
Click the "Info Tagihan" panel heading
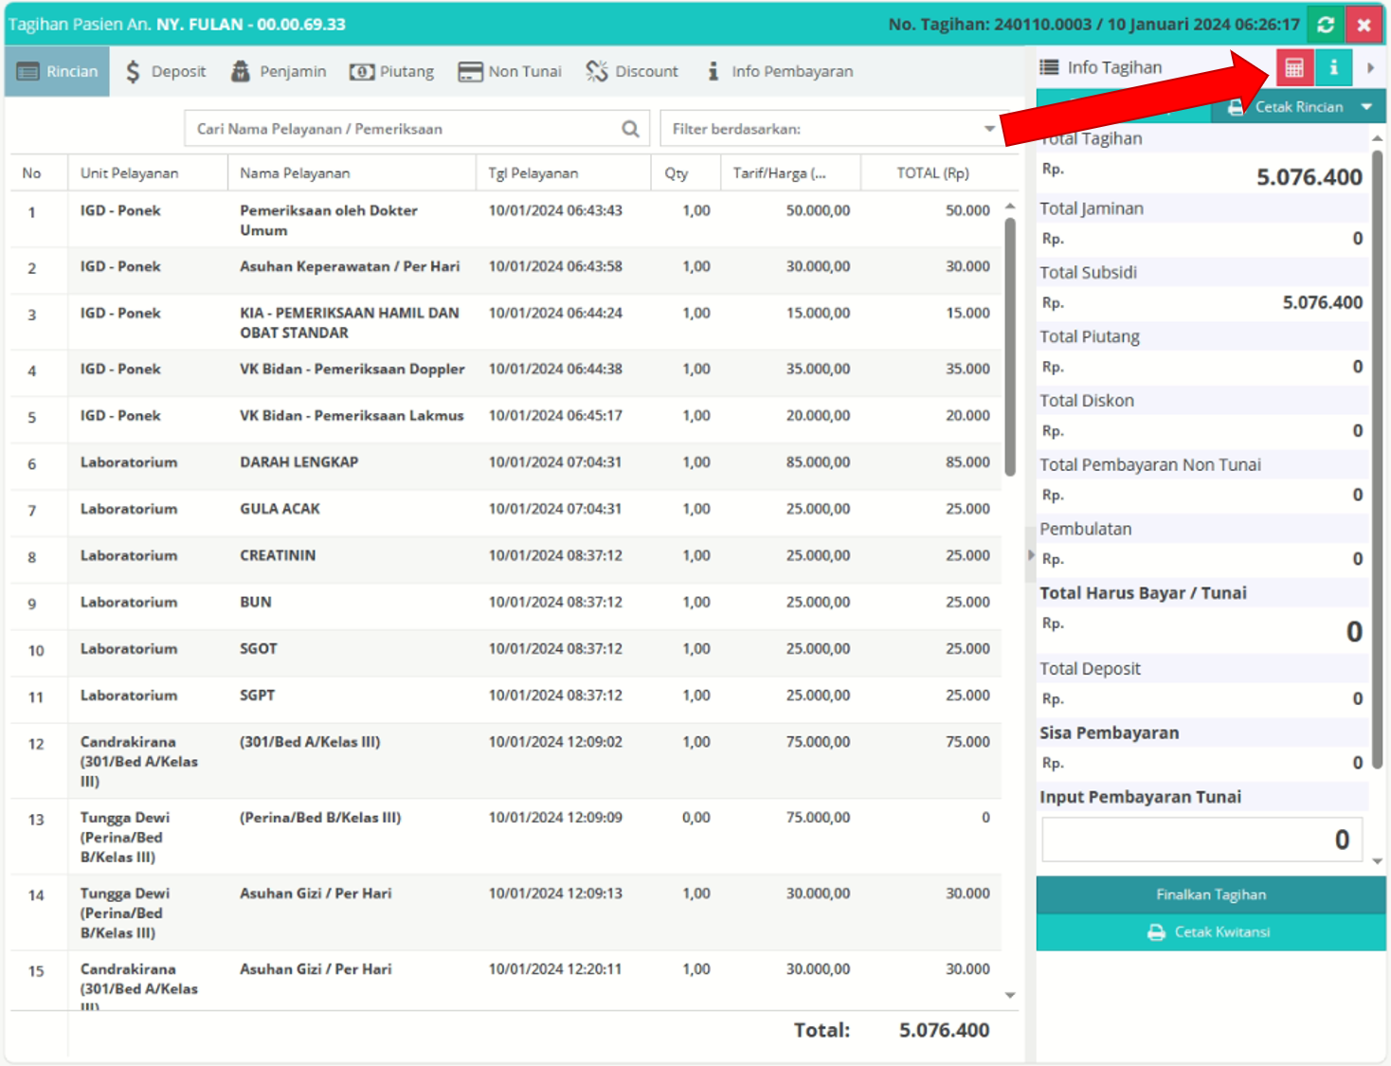[1114, 67]
